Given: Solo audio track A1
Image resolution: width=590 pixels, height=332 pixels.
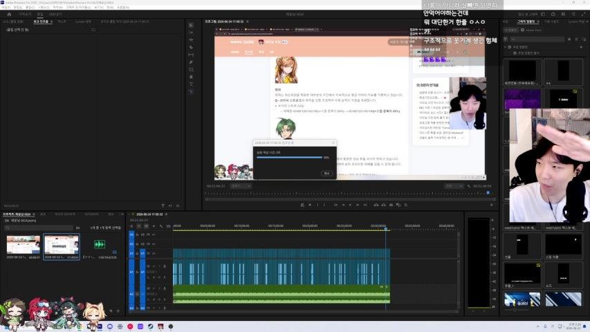Looking at the screenshot, I should coord(158,266).
